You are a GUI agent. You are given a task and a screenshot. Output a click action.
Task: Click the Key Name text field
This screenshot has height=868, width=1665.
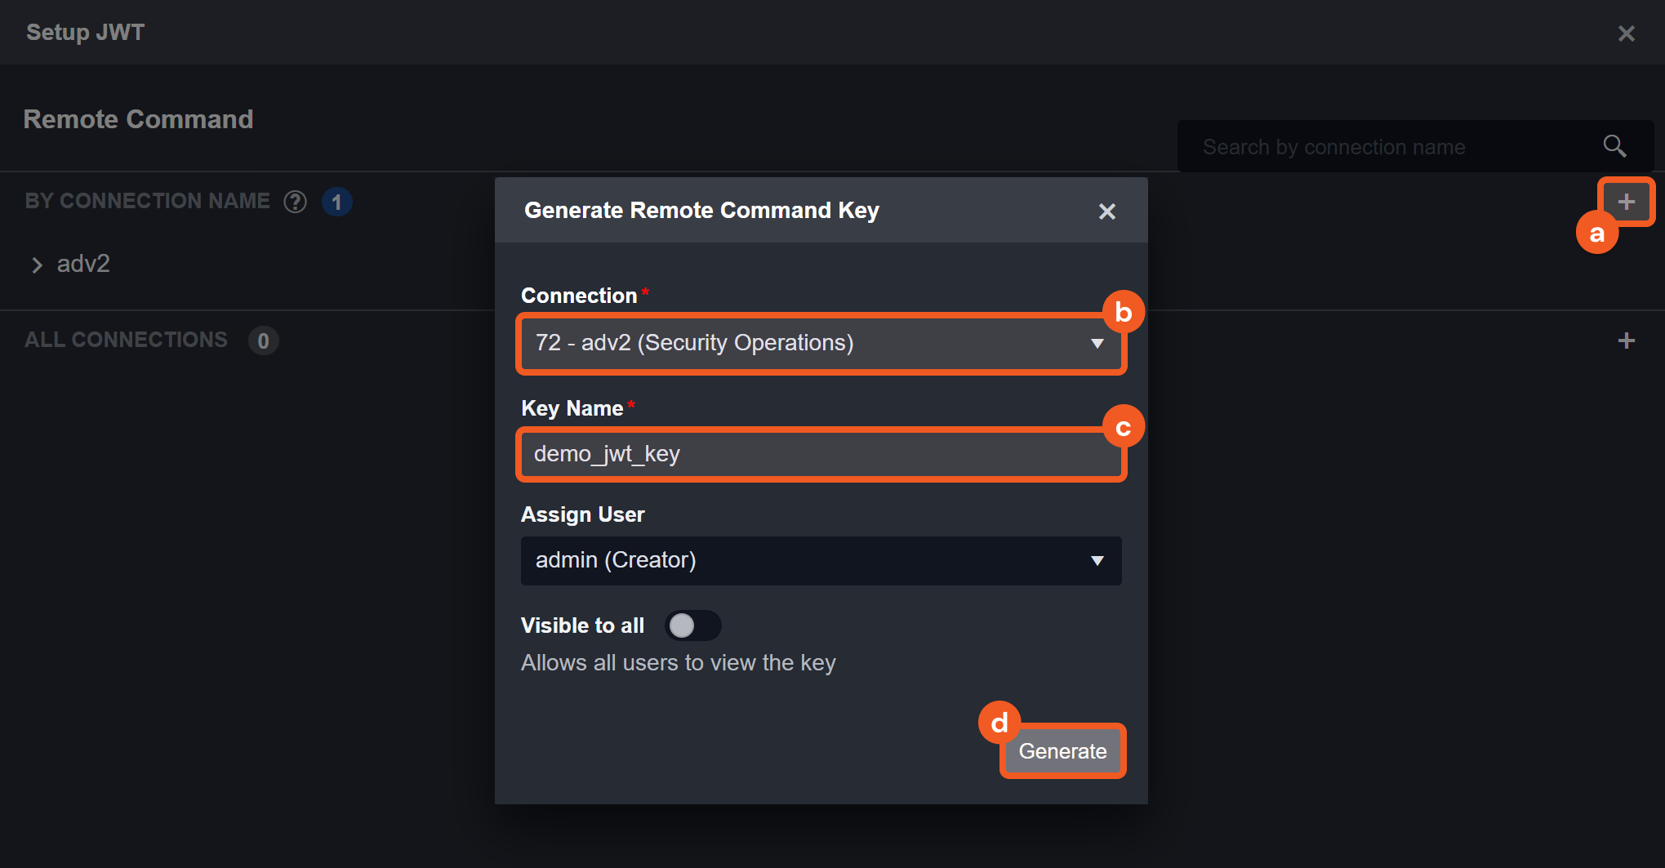[x=821, y=454]
